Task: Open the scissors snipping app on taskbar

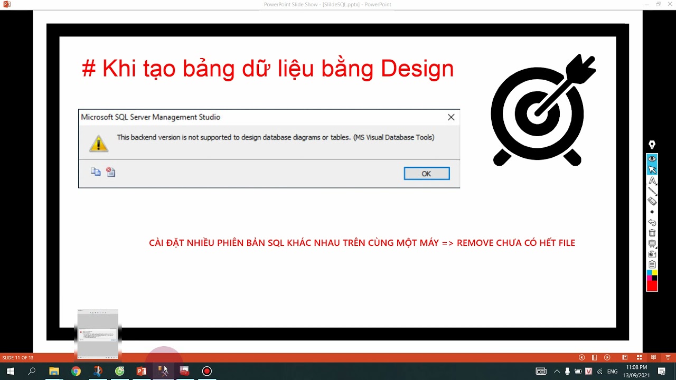Action: coord(98,371)
